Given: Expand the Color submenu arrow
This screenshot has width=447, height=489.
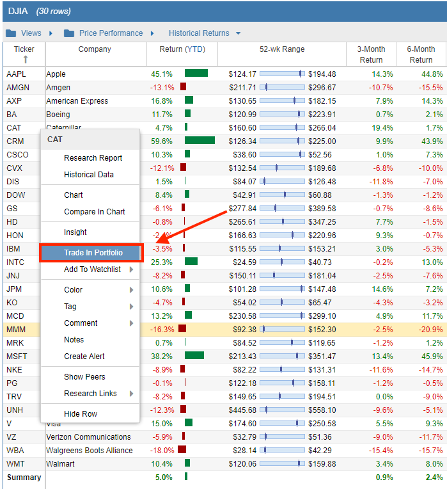Looking at the screenshot, I should coord(132,290).
